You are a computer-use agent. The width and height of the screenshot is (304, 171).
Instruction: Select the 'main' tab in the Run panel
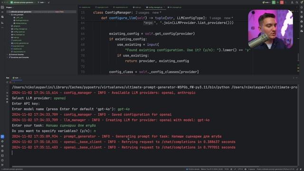point(16,78)
